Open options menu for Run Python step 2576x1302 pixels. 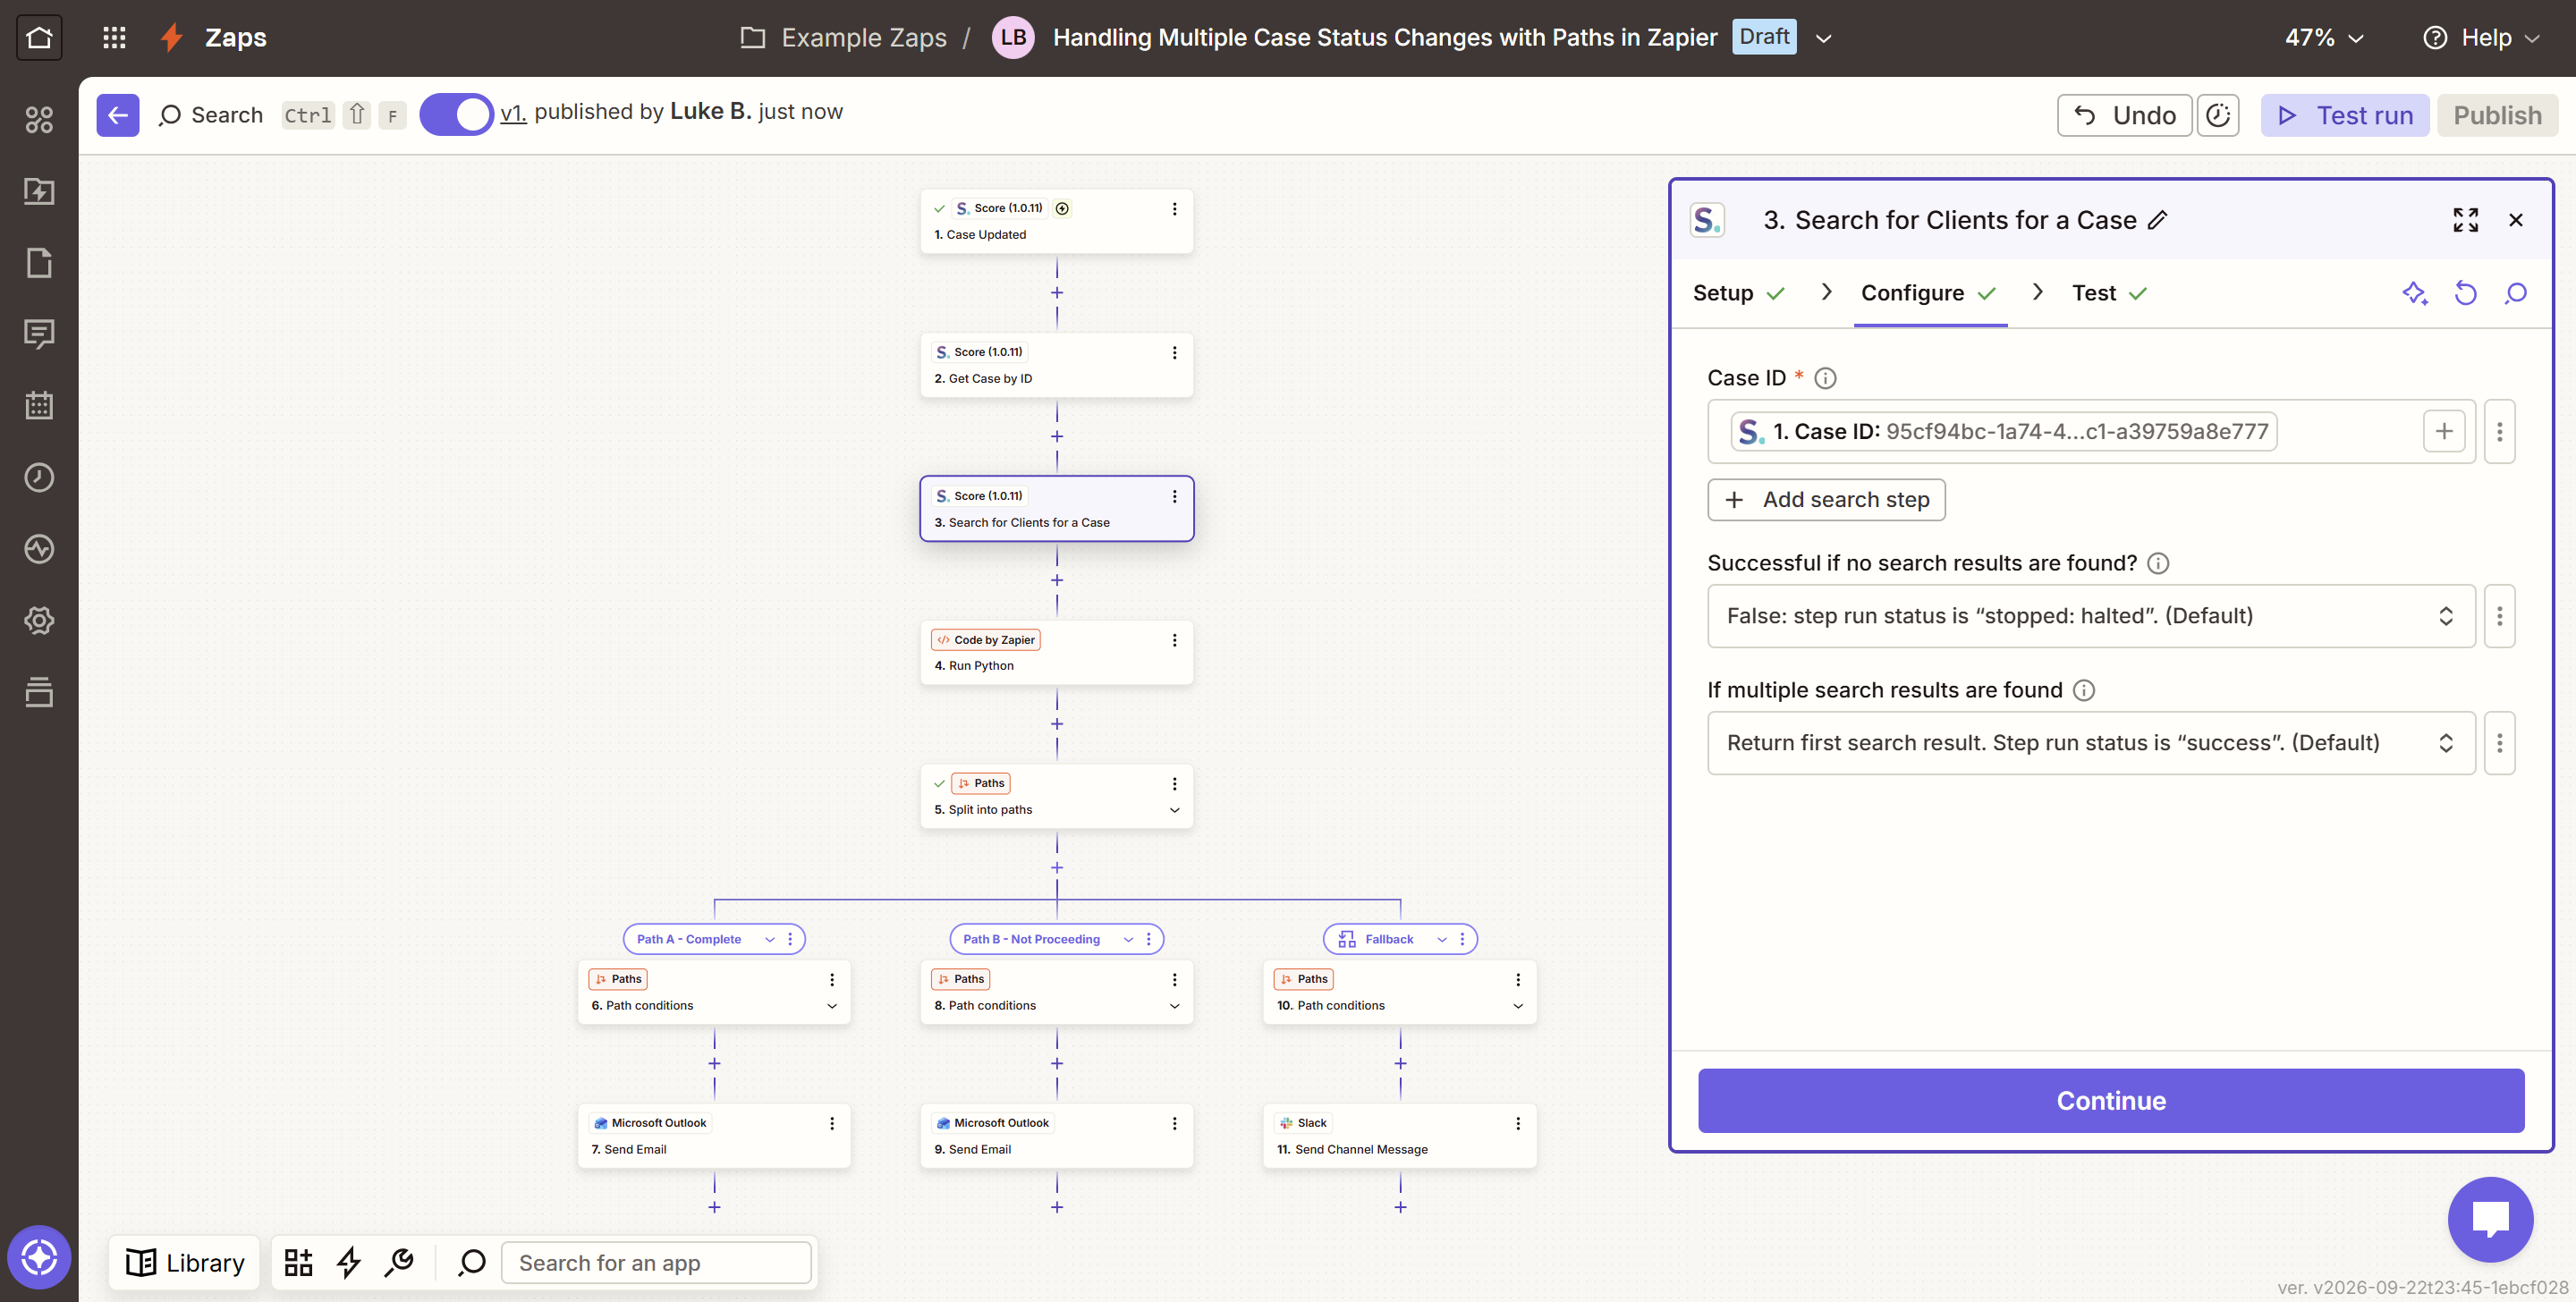(1174, 640)
